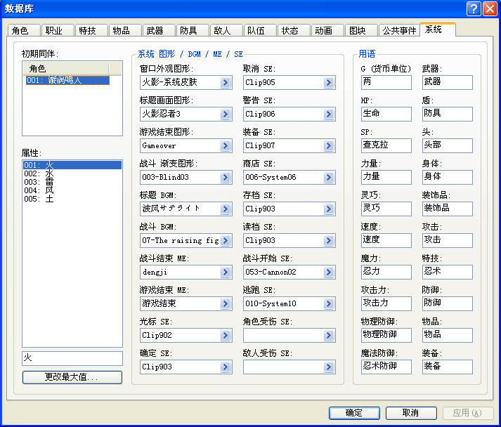Click the SP term field 查克拉
501x427 pixels.
pyautogui.click(x=386, y=145)
